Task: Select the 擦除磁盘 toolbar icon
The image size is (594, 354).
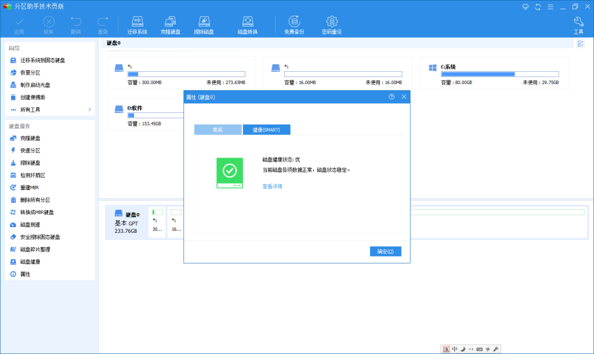Action: (x=204, y=23)
